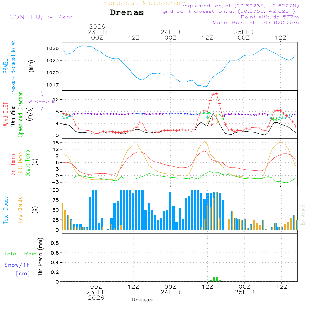Click the Model Point Altitude 620.25m text
This screenshot has width=310, height=310.
255,23
